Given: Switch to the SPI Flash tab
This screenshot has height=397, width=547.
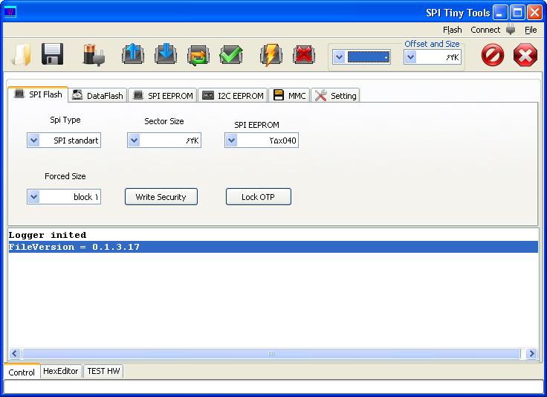Looking at the screenshot, I should click(x=38, y=94).
